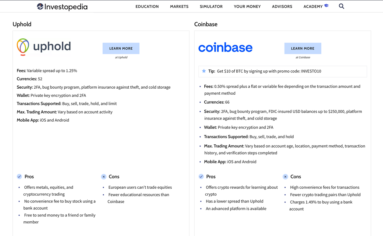Click the Coinbase Pros checkmark icon
The width and height of the screenshot is (383, 236).
click(x=201, y=177)
